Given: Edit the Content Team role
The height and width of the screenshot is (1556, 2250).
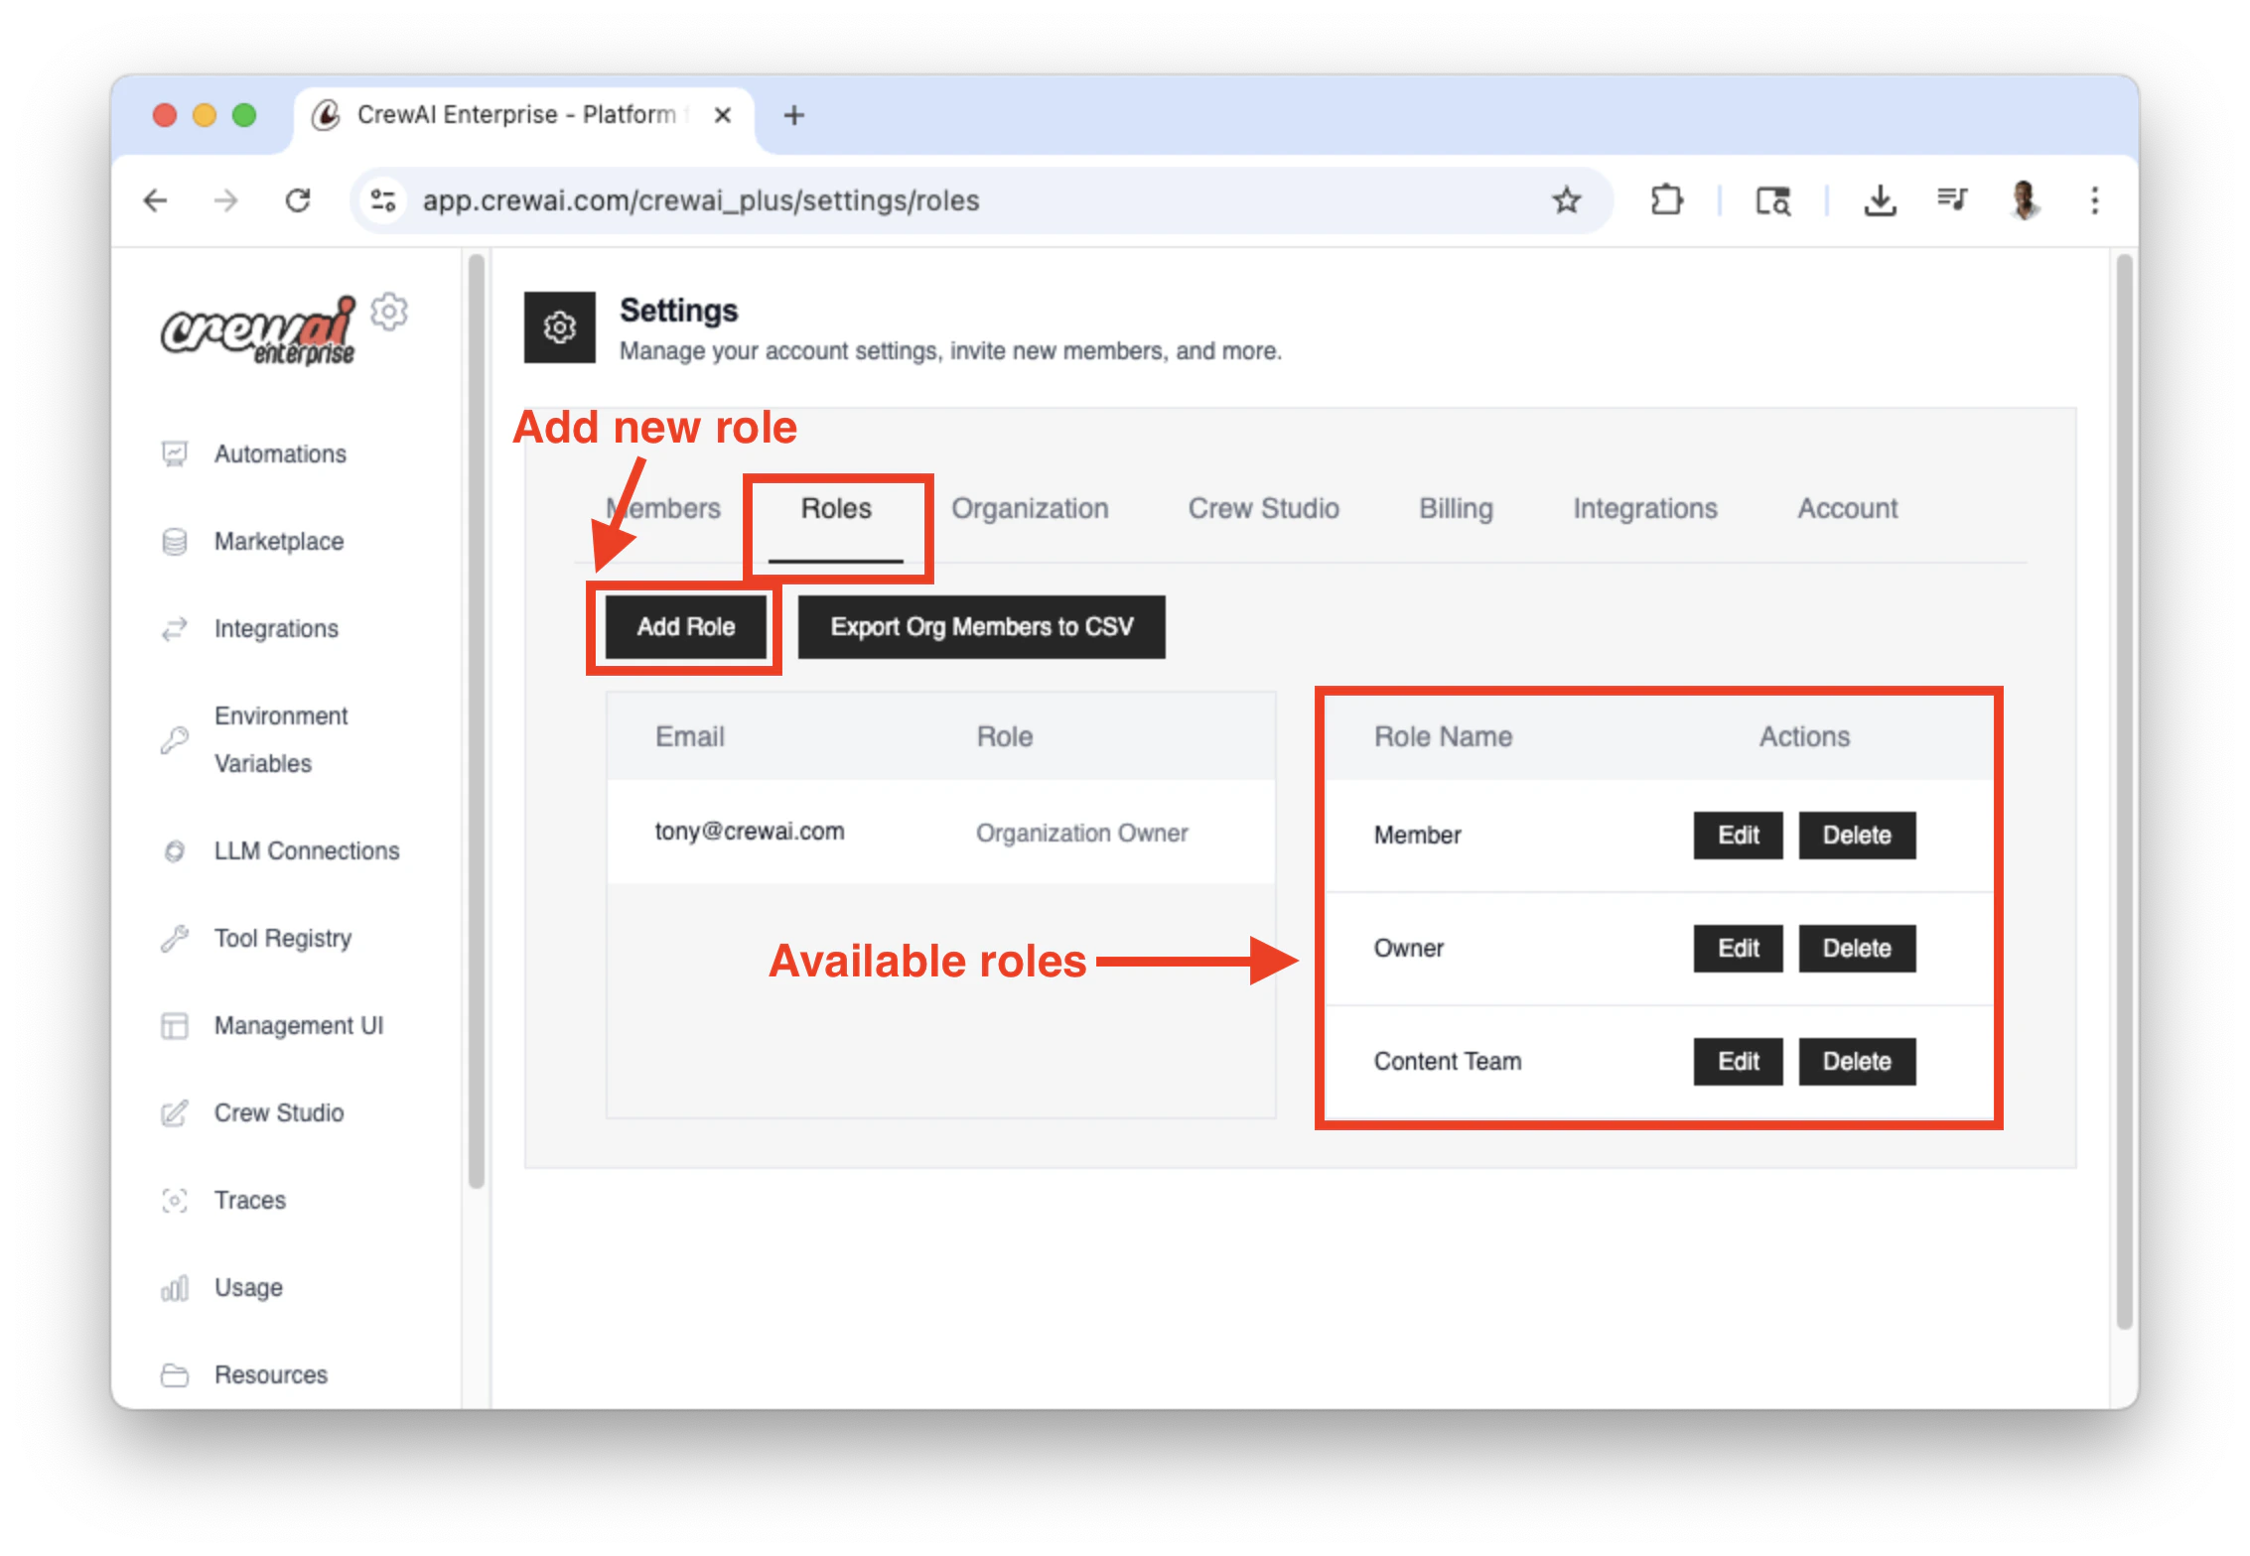Looking at the screenshot, I should pos(1738,1062).
